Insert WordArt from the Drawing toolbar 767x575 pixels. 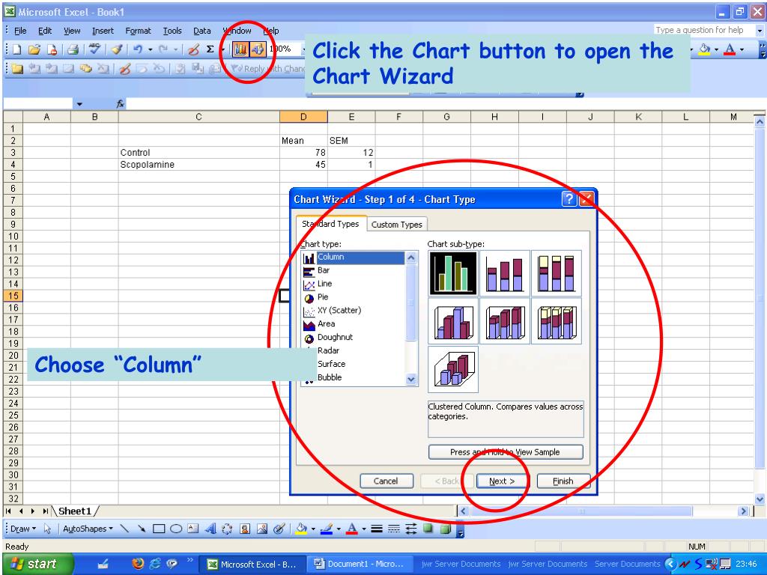pos(210,529)
